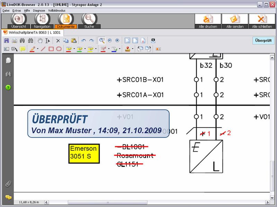Click the Fit page view icon
277x207 pixels.
(127, 40)
